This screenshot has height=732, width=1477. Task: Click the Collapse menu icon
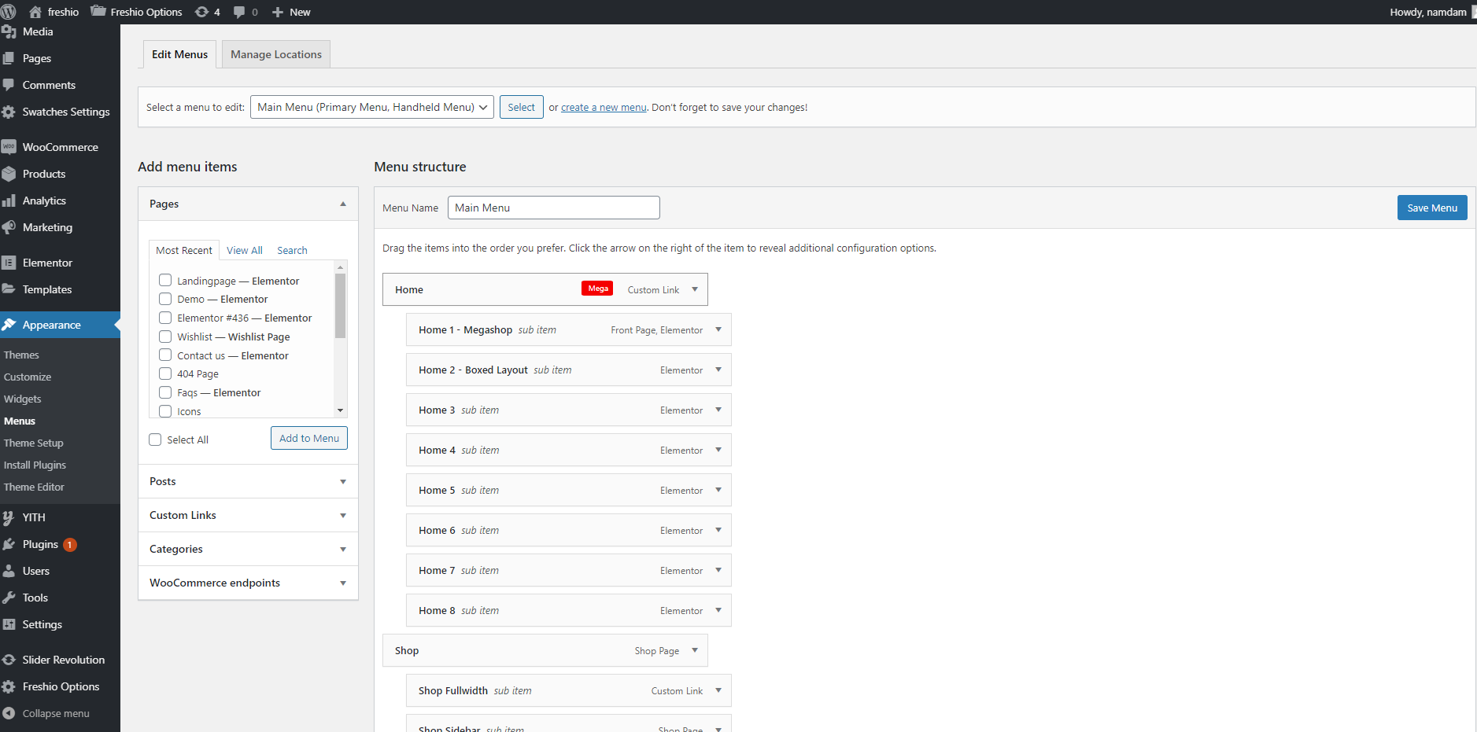pyautogui.click(x=9, y=713)
